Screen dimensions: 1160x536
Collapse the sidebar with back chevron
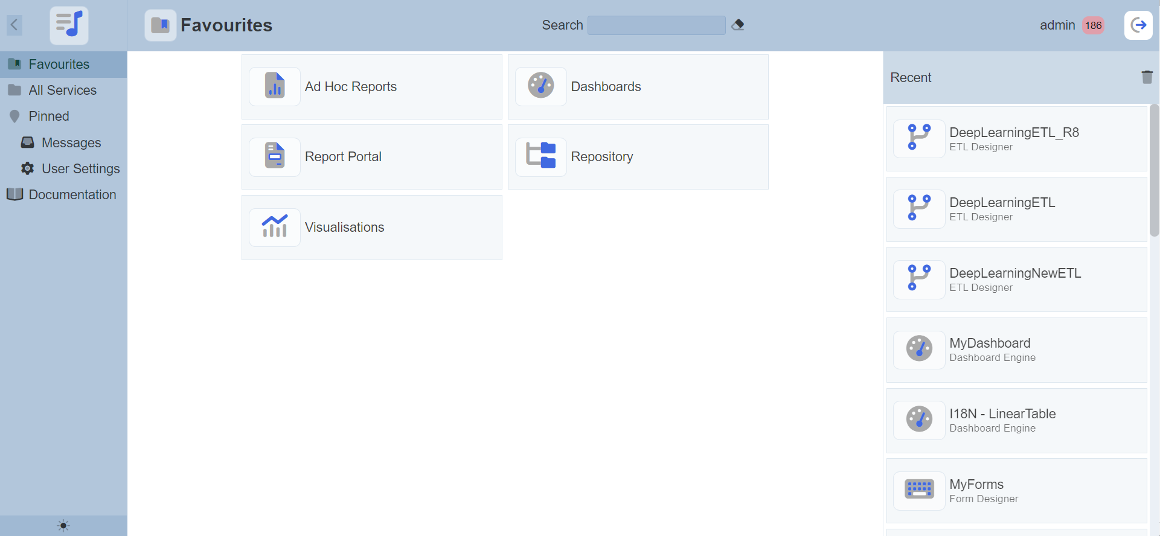coord(14,25)
